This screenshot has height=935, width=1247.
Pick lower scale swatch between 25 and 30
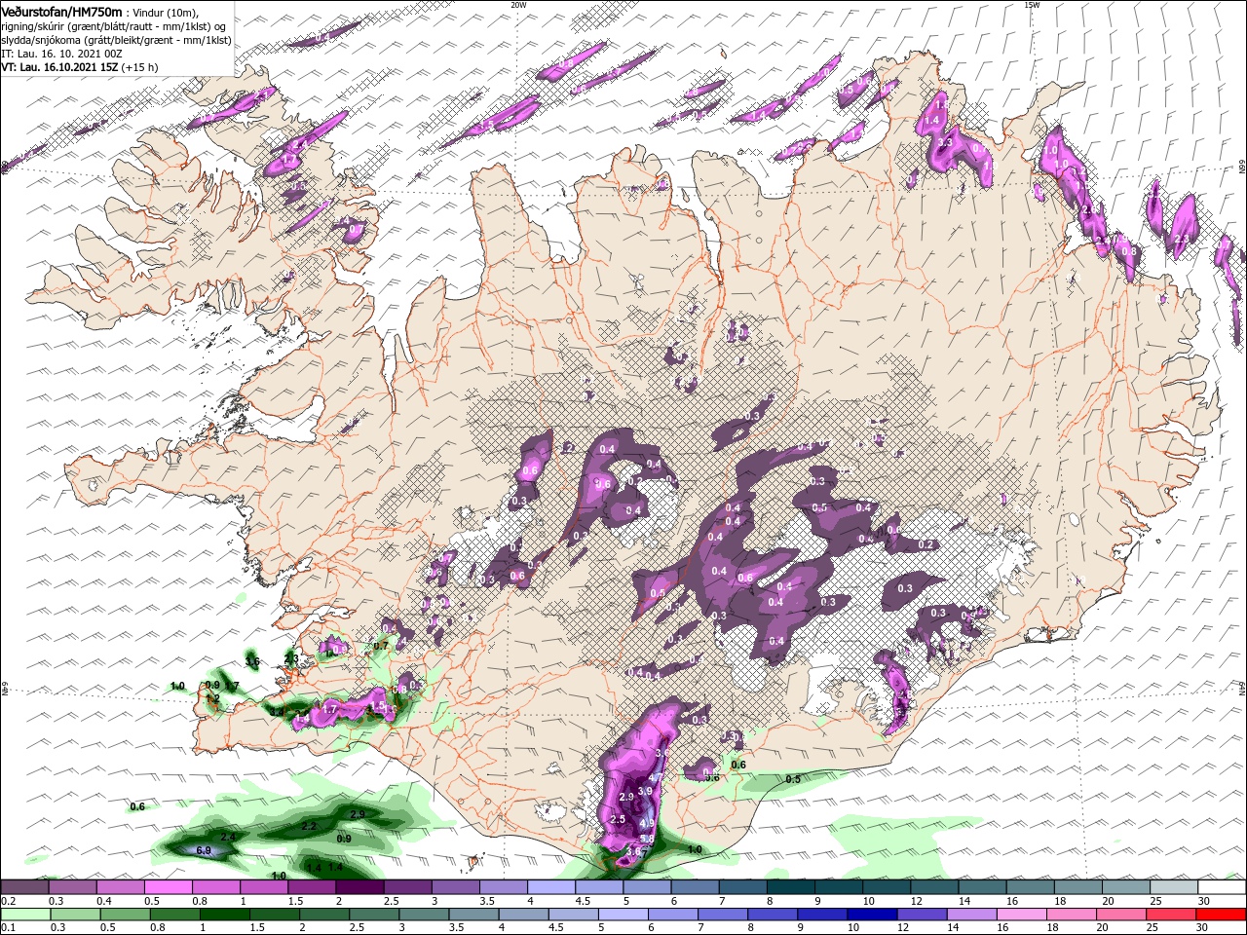point(1170,915)
